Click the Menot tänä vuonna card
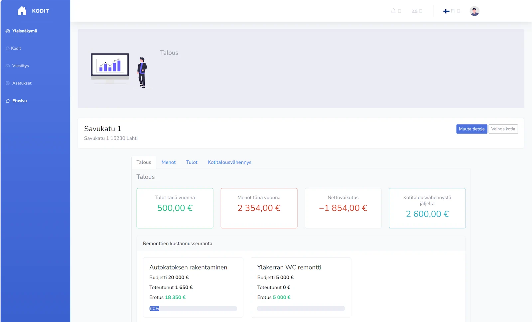This screenshot has width=532, height=322. point(259,208)
